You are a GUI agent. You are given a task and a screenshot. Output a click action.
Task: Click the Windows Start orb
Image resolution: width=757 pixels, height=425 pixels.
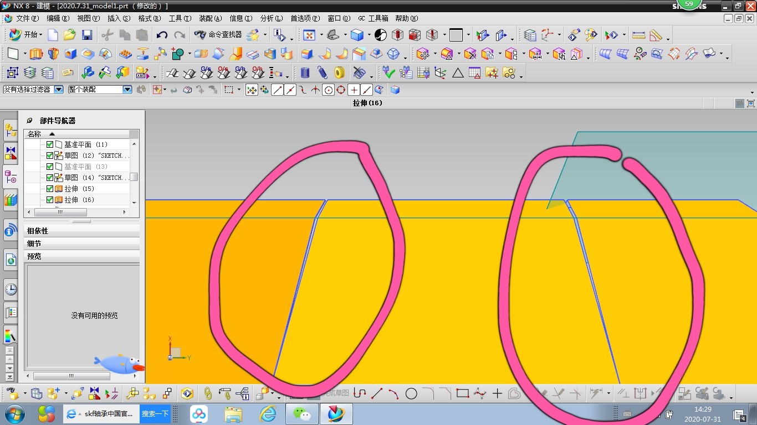point(14,413)
